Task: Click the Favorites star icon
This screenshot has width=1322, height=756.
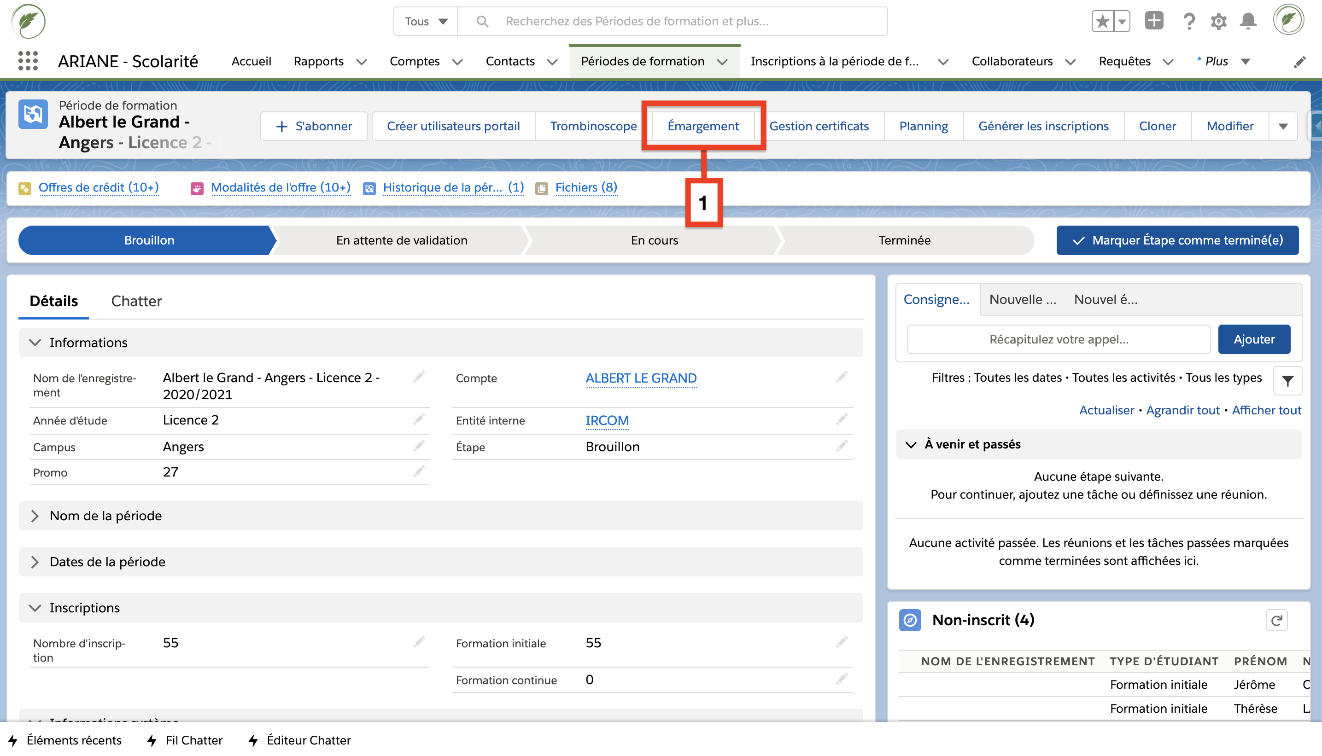Action: (1102, 21)
